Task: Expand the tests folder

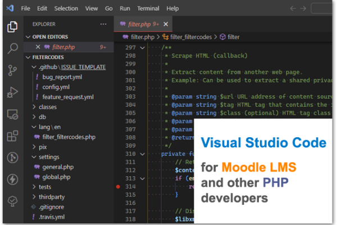Action: click(x=34, y=187)
